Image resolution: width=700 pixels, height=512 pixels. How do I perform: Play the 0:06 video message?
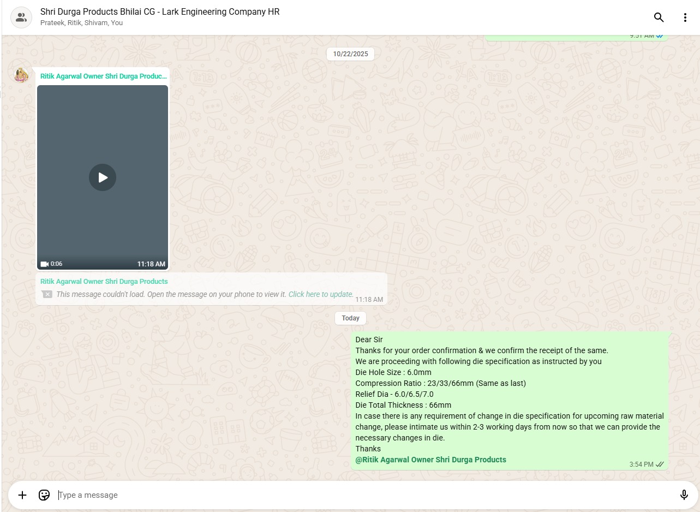[x=103, y=177]
